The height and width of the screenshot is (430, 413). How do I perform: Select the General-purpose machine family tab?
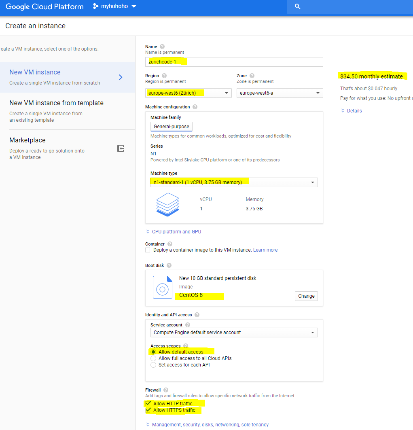tap(172, 127)
